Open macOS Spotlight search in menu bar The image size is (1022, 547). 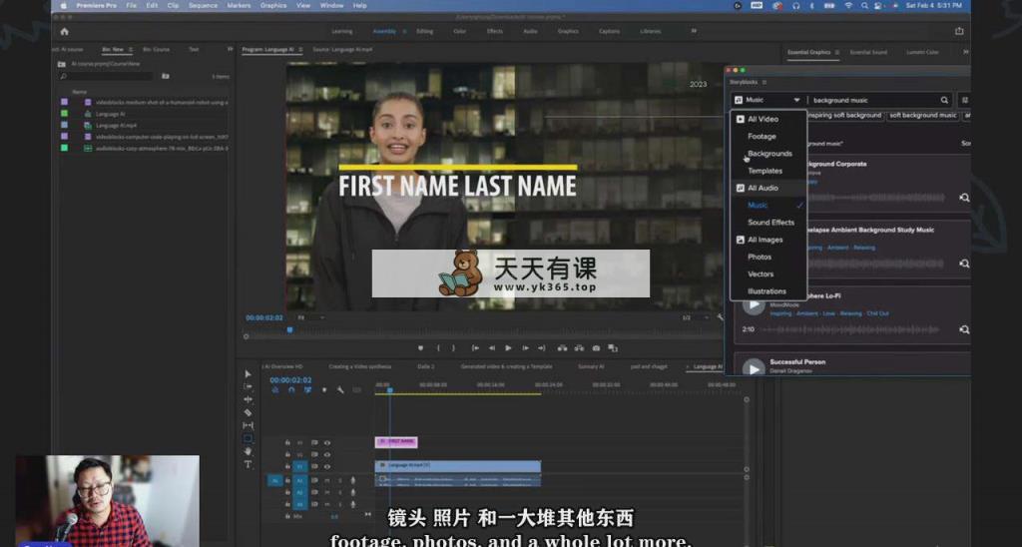coord(863,5)
